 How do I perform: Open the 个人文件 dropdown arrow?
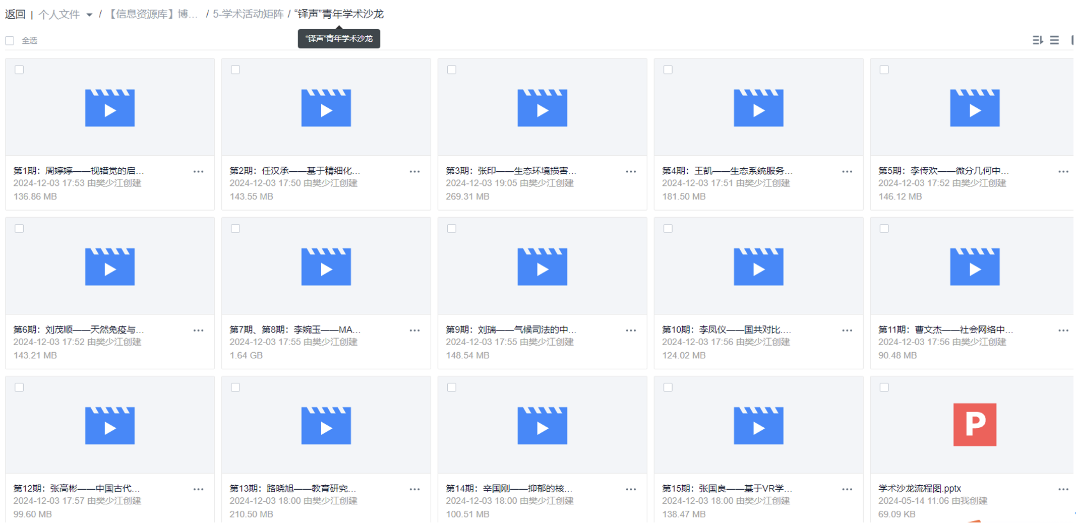coord(91,15)
